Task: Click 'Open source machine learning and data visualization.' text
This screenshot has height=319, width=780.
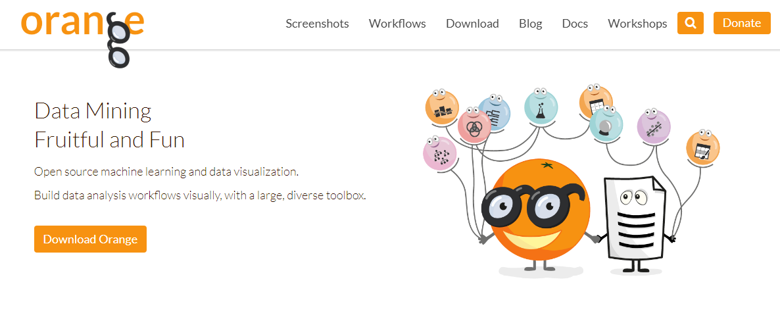Action: (x=166, y=172)
